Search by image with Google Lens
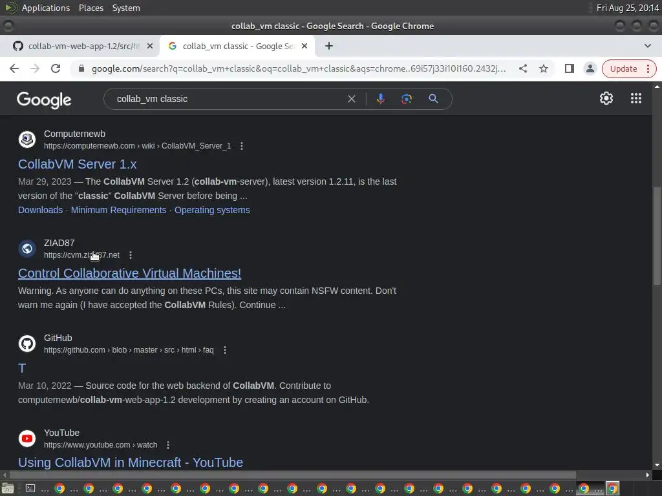Image resolution: width=662 pixels, height=496 pixels. tap(406, 99)
